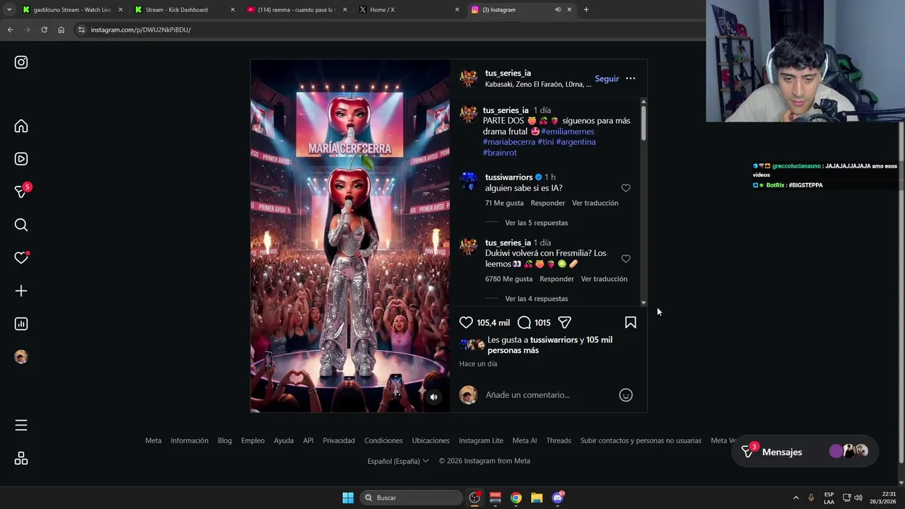Image resolution: width=905 pixels, height=509 pixels.
Task: Like the post with the heart icon
Action: click(x=466, y=322)
